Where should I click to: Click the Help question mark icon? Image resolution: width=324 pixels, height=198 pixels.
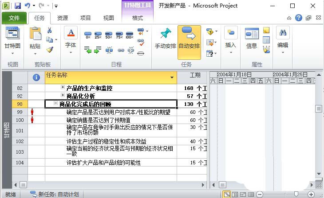pos(298,18)
